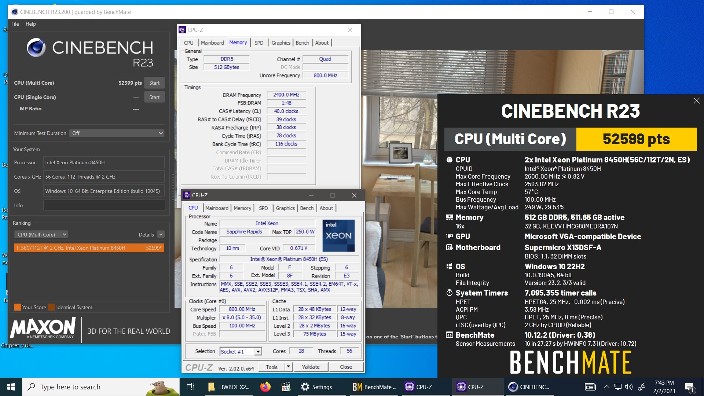The height and width of the screenshot is (396, 704).
Task: Switch to the SPD tab in top CPU-Z
Action: [259, 43]
